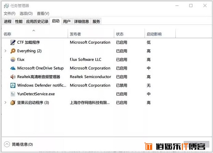Click the 坚果云 acorn icon
The width and height of the screenshot is (213, 153).
(x=13, y=103)
